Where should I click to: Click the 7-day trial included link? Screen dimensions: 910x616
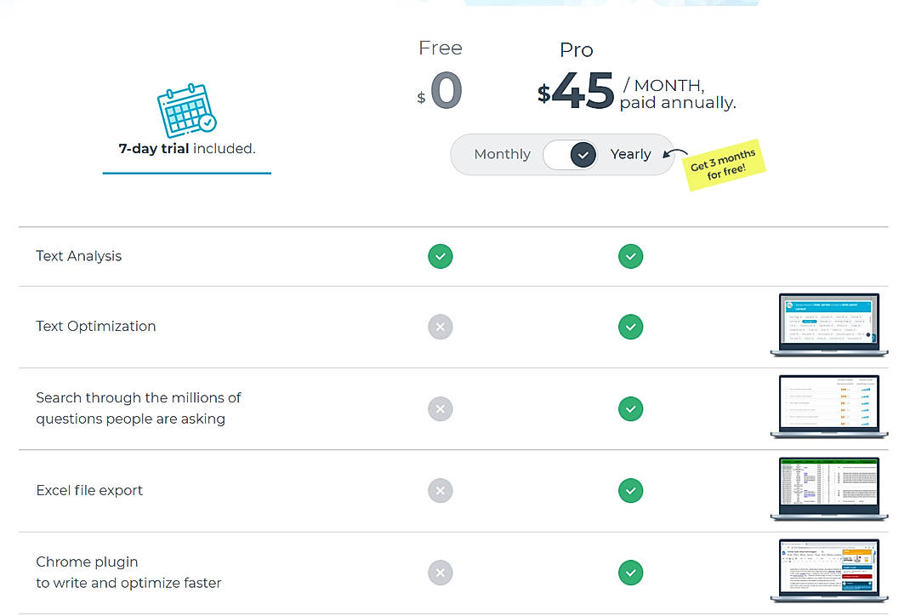186,147
